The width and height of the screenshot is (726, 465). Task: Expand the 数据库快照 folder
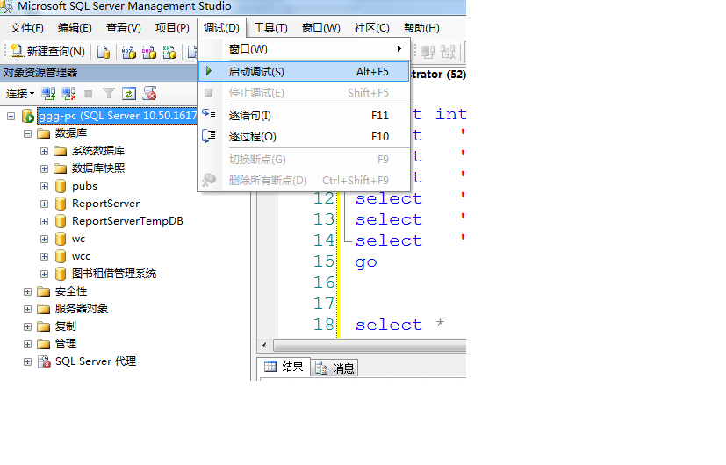[x=45, y=168]
